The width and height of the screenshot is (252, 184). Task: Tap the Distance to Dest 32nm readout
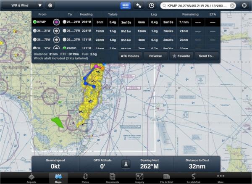197,164
